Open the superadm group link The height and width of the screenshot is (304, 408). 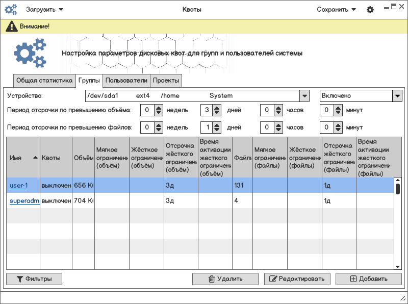[x=24, y=201]
